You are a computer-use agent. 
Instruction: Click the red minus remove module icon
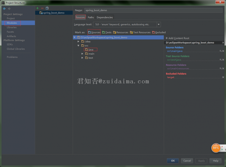coord(42,8)
